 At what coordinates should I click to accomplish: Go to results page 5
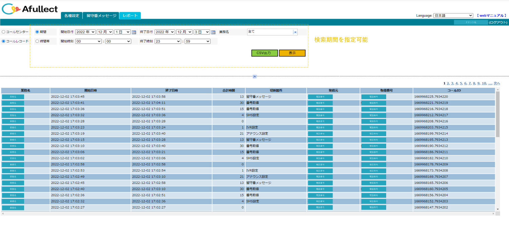[x=461, y=83]
